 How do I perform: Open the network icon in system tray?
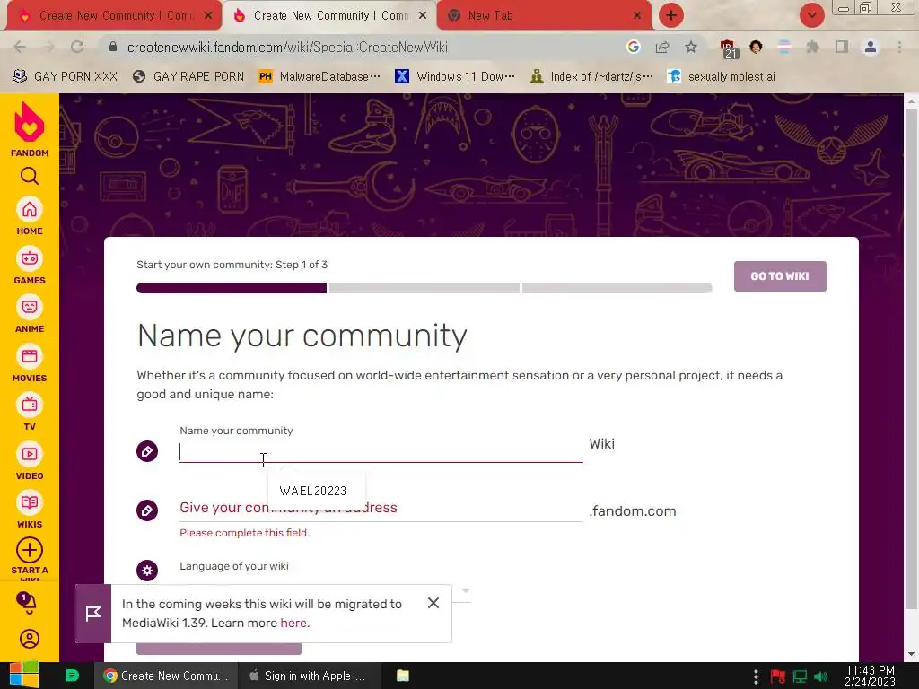tap(800, 676)
